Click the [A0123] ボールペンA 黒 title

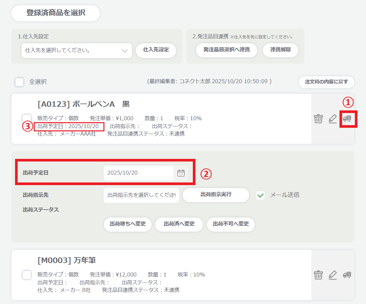coord(83,104)
